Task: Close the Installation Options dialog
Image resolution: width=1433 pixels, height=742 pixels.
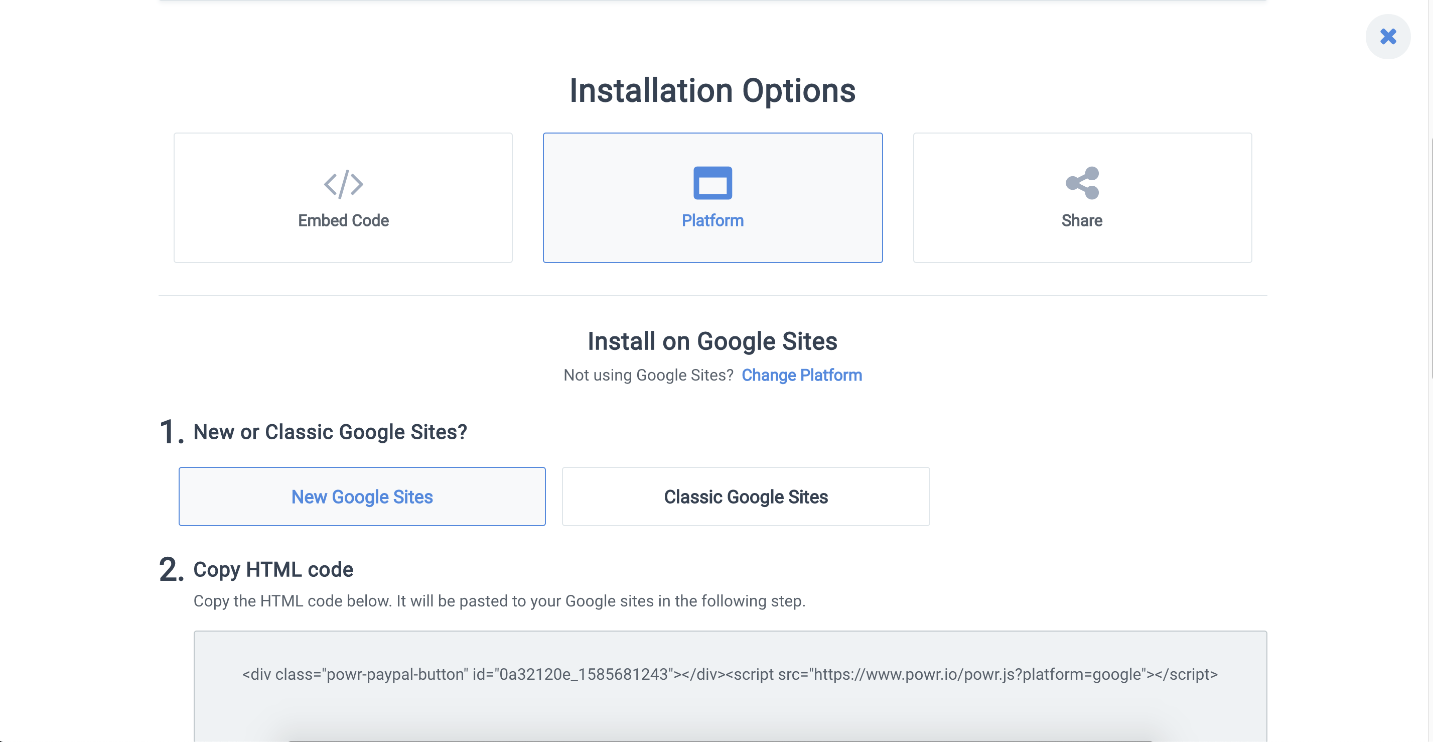Action: click(x=1388, y=37)
